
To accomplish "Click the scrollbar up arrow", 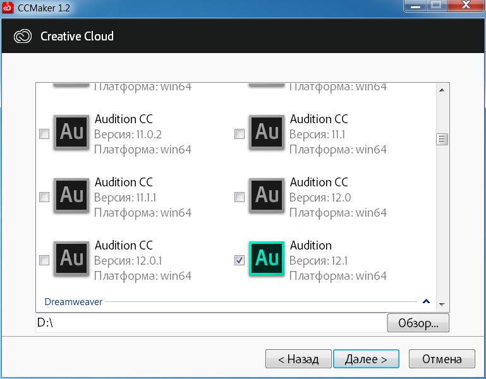I will (442, 90).
